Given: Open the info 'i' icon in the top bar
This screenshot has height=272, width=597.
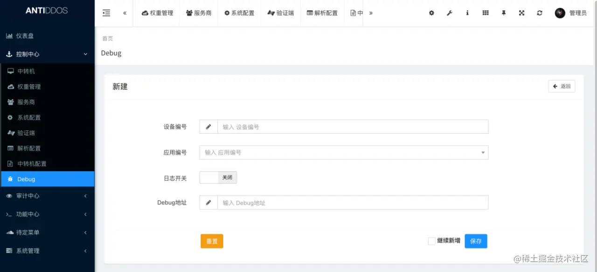Looking at the screenshot, I should point(467,13).
